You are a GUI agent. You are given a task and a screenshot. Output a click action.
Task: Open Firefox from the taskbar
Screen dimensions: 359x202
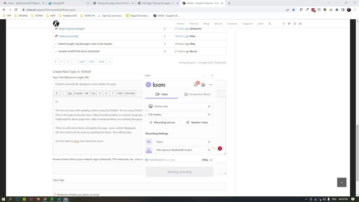point(38,199)
